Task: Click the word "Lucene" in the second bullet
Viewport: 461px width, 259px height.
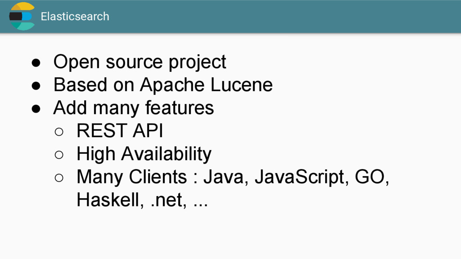Action: click(241, 85)
